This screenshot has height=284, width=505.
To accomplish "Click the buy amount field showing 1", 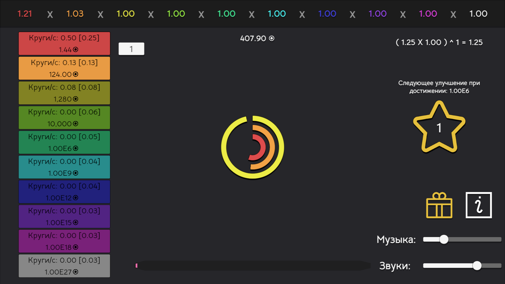I will [131, 49].
